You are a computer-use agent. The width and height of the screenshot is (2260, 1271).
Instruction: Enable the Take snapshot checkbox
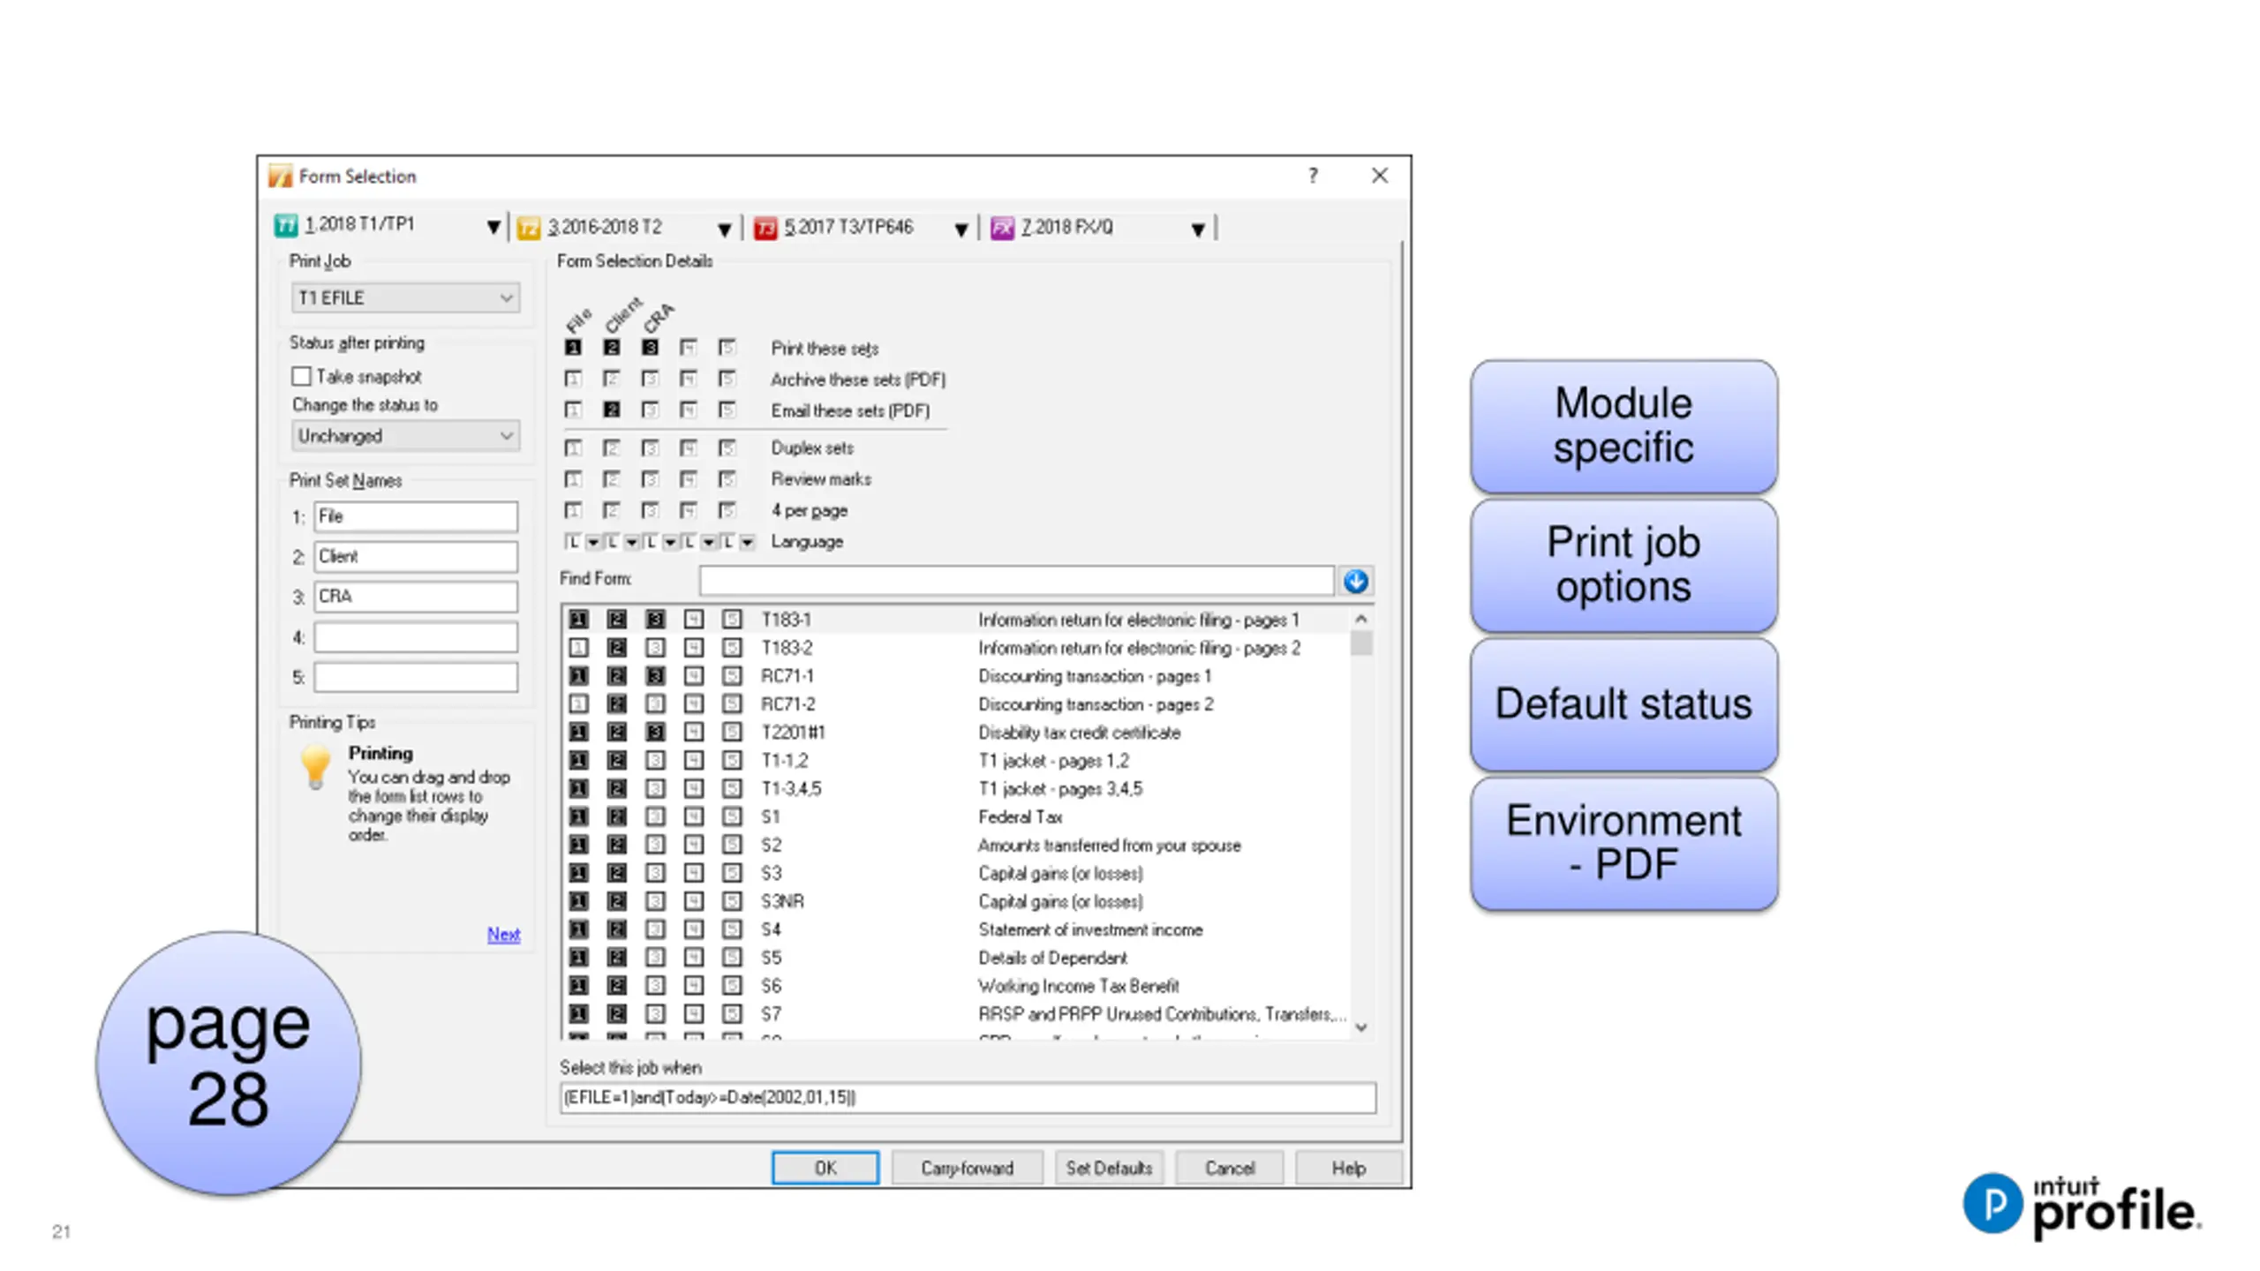coord(301,376)
